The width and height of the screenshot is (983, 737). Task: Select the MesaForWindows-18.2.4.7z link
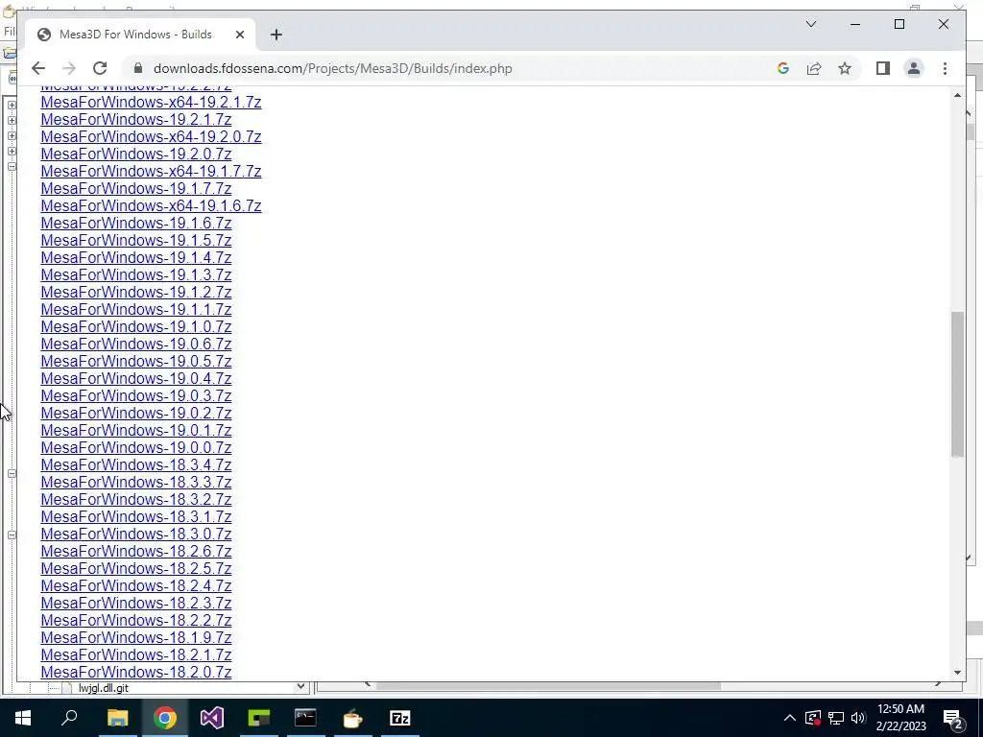point(136,585)
